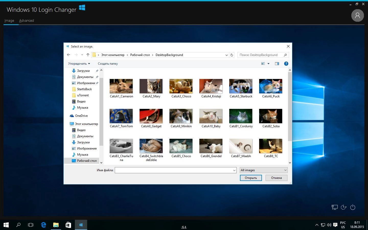Select Рабочий стол in navigation pane
The image size is (368, 230).
84,161
